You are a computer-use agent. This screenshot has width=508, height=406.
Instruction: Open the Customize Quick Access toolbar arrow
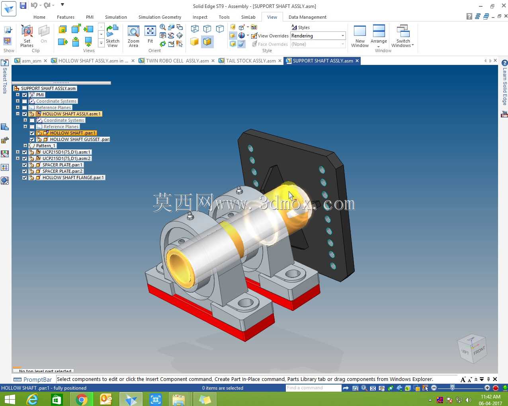click(63, 5)
